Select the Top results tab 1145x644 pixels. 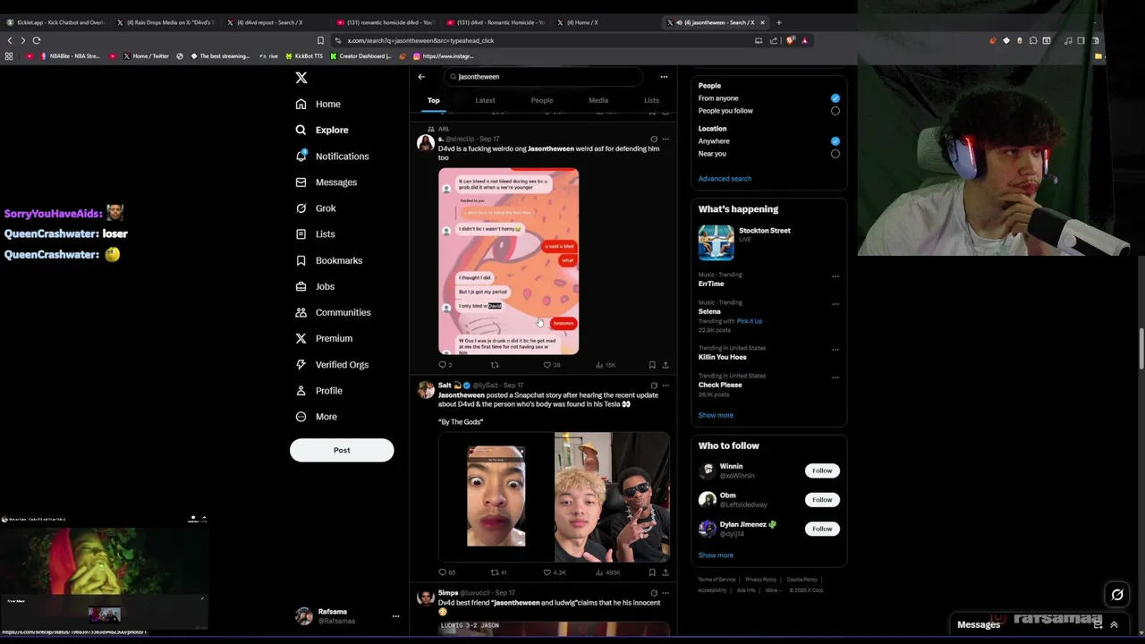[x=434, y=100]
